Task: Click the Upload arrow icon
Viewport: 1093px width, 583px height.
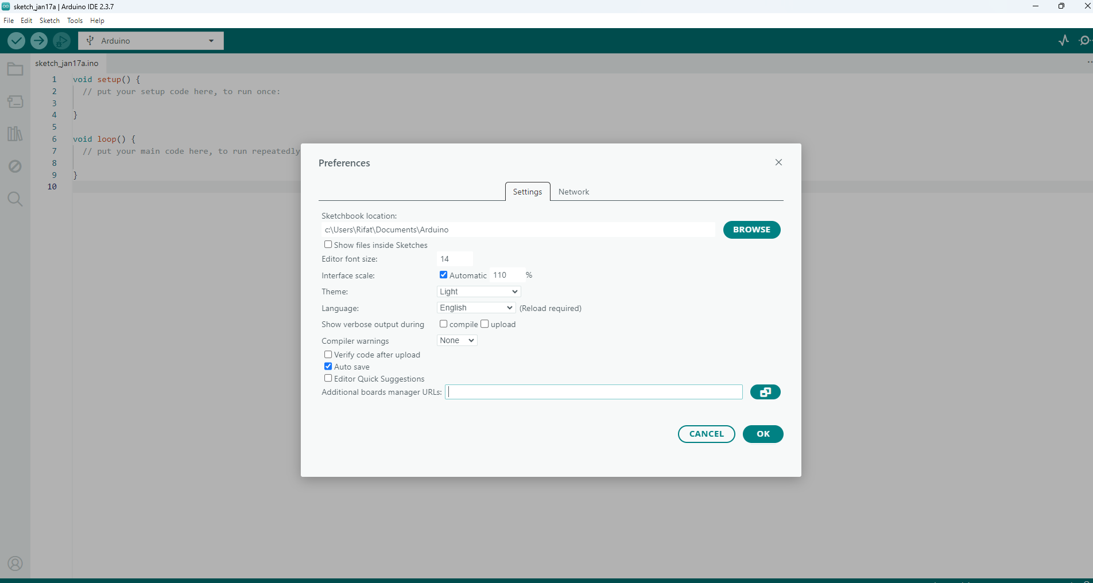Action: [x=39, y=41]
